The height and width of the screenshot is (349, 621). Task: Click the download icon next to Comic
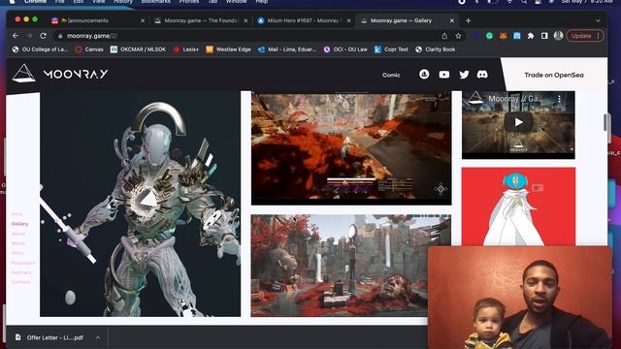point(424,74)
